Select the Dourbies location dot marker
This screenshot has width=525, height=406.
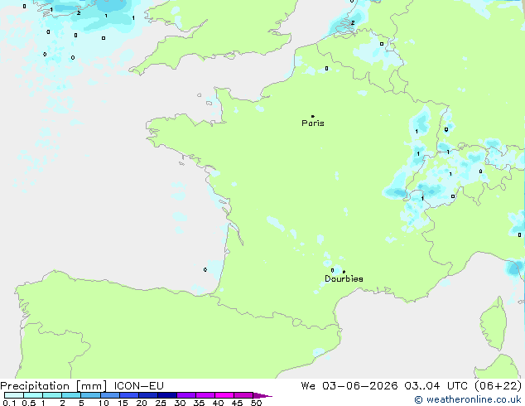pos(344,272)
